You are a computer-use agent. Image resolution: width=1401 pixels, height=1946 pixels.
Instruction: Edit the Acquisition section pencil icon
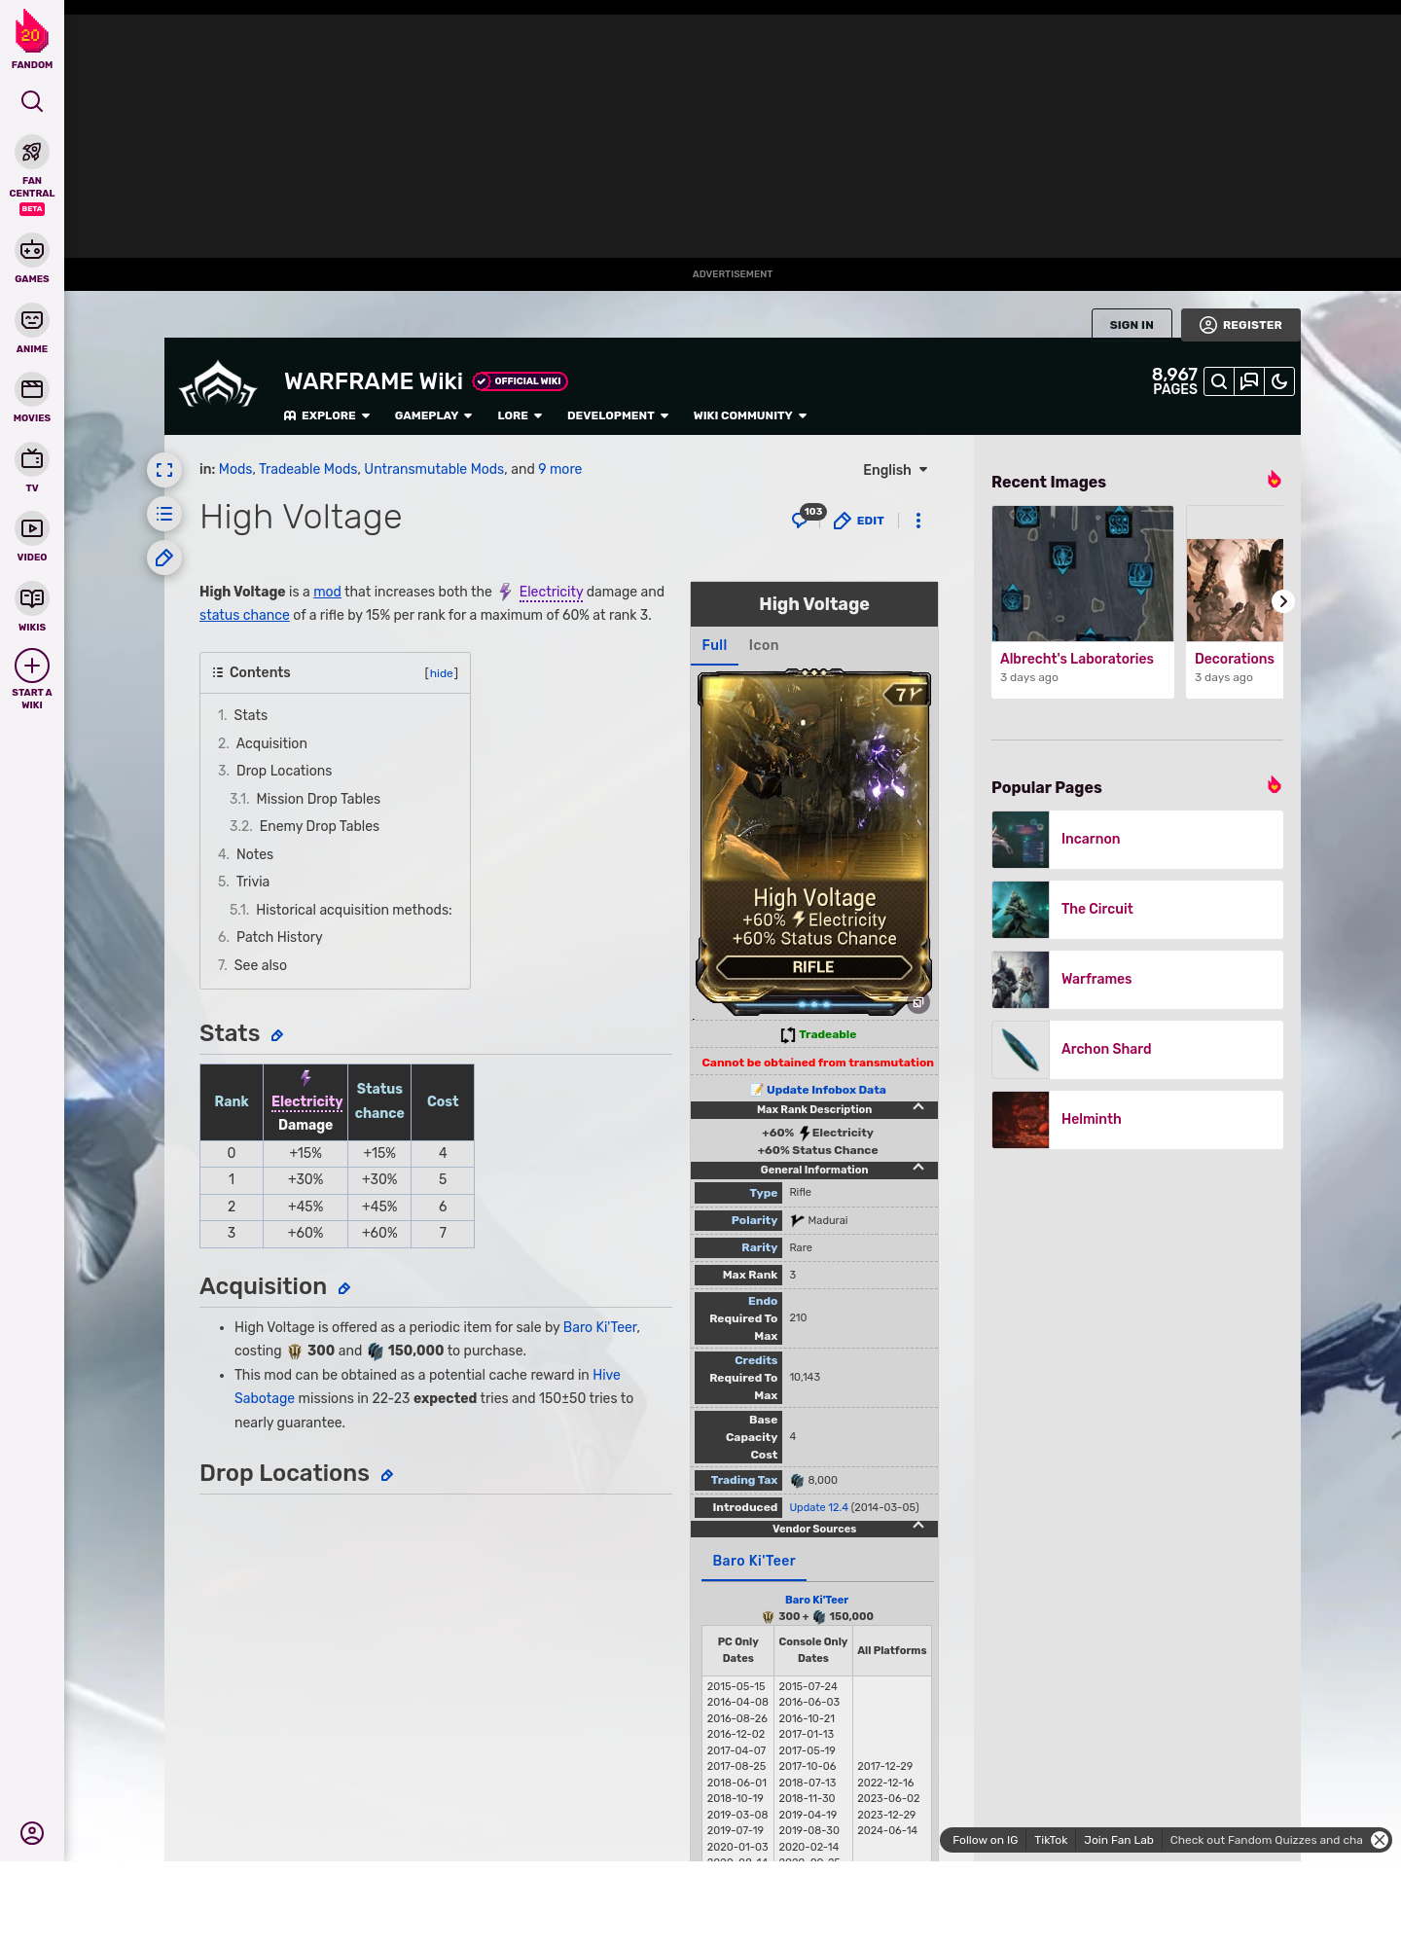coord(344,1289)
